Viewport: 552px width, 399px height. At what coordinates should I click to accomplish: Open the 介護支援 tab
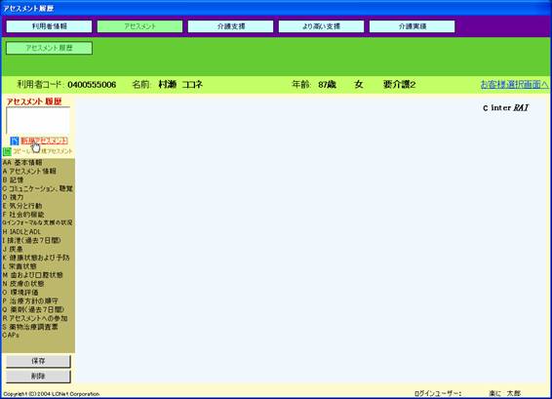pos(230,26)
